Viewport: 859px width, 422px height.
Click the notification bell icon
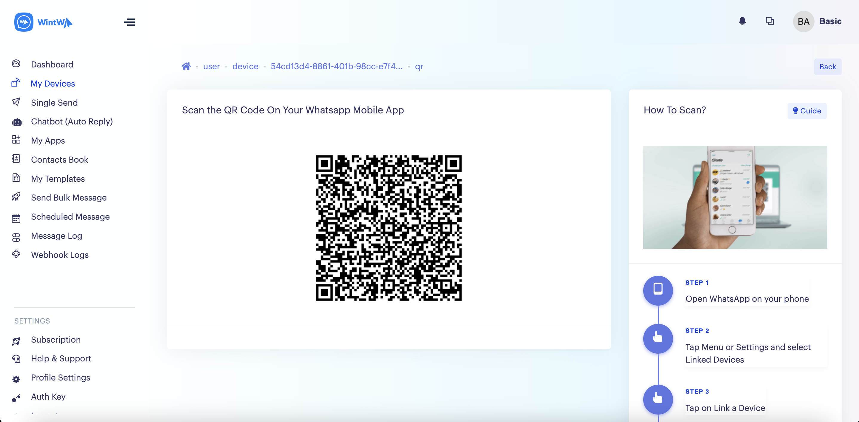click(x=742, y=21)
